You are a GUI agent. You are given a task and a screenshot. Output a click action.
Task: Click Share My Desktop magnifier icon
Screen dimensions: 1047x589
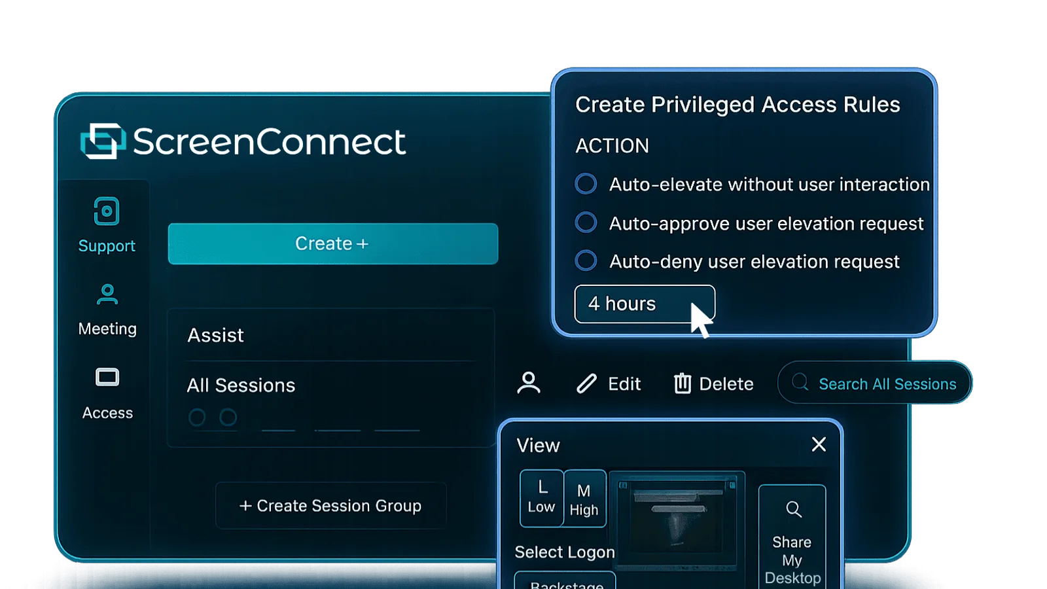pyautogui.click(x=794, y=509)
